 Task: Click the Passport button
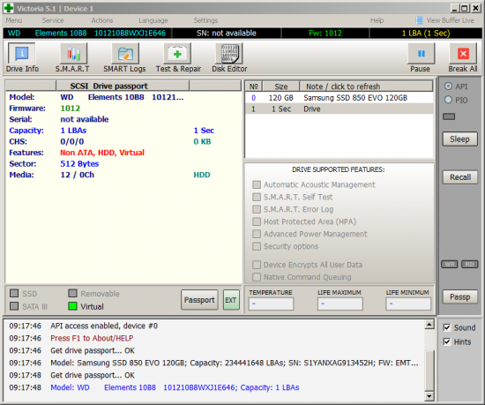coord(199,300)
